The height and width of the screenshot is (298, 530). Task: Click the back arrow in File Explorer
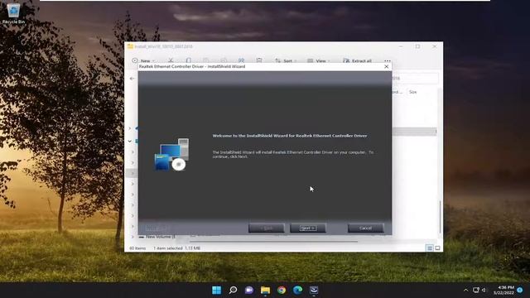coord(132,79)
